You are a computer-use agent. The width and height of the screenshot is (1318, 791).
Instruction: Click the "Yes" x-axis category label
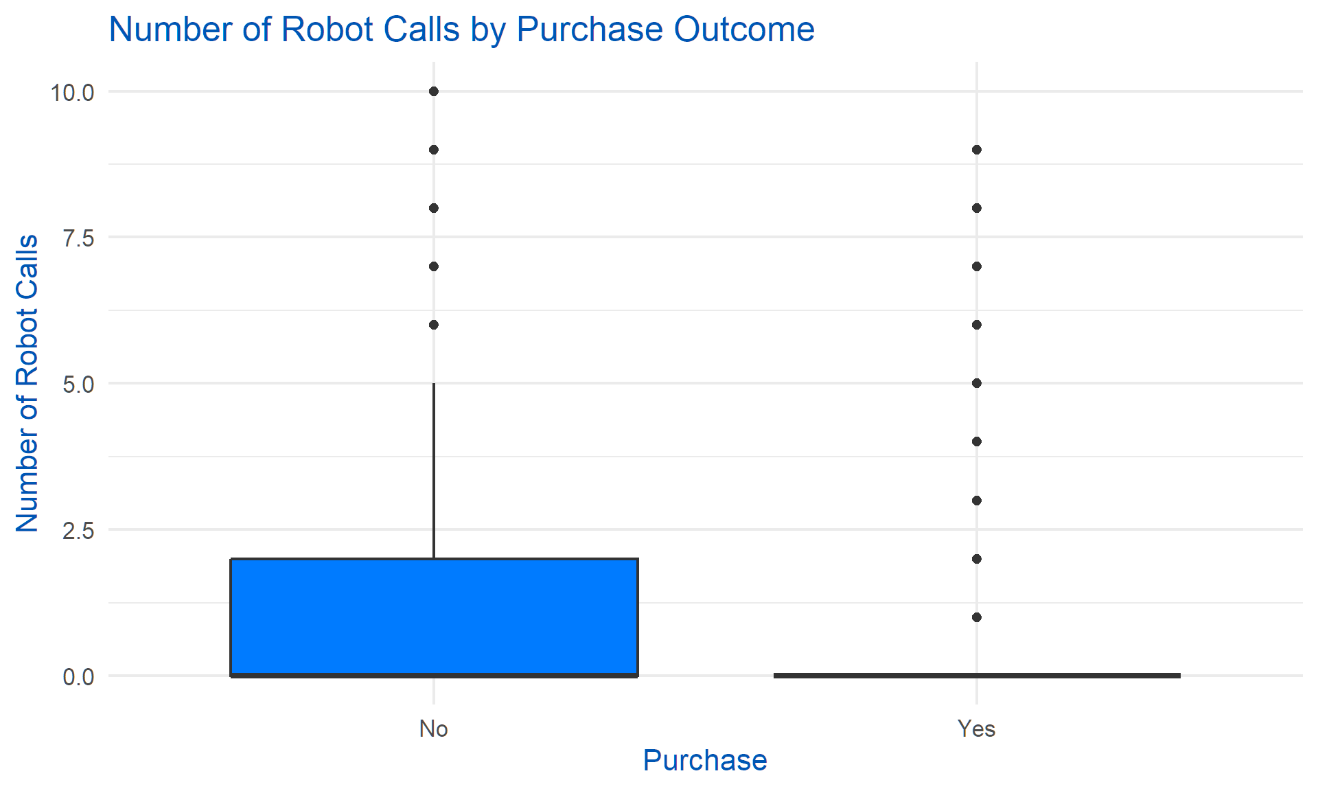pyautogui.click(x=976, y=729)
